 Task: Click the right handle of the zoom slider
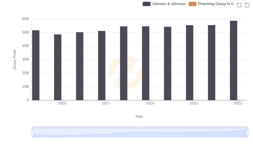click(247, 133)
